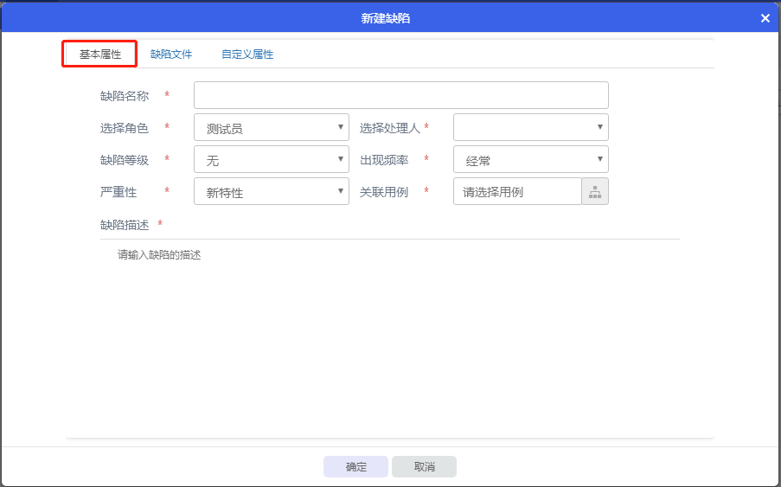Expand the 选择角色 dropdown showing 测试员
Screen dimensions: 781x487
[271, 128]
